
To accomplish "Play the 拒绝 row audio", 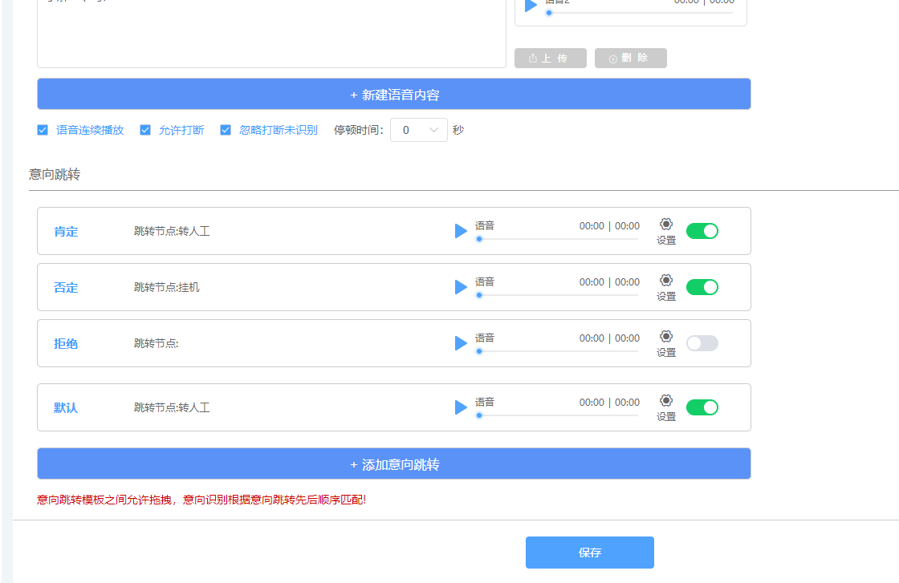I will [x=461, y=343].
